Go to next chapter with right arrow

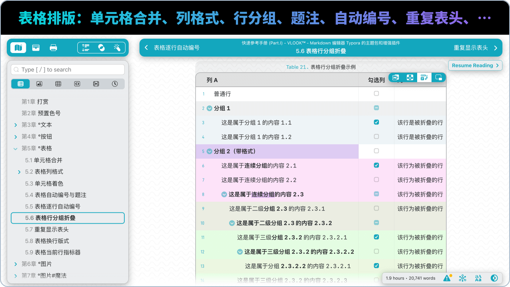(496, 48)
